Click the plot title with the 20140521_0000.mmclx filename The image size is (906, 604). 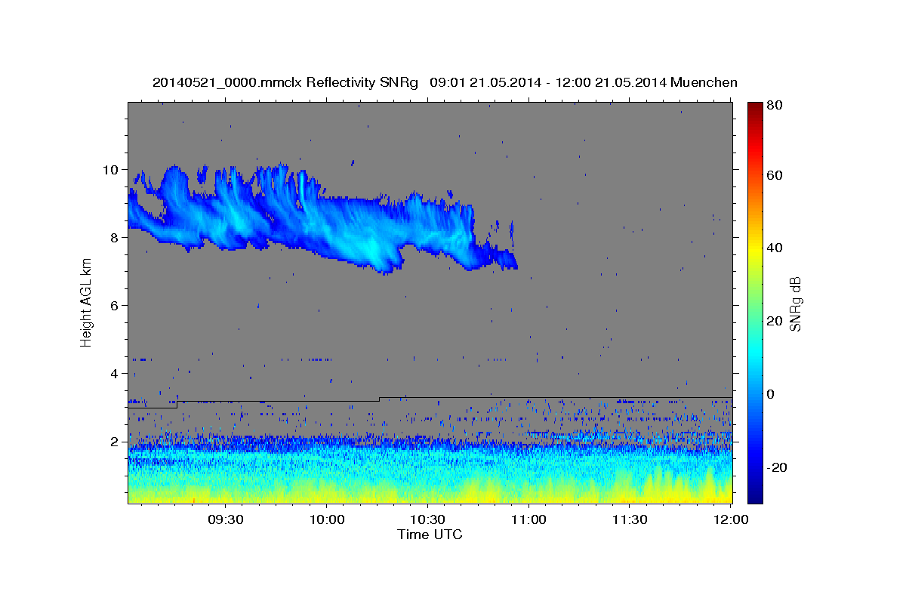point(445,82)
